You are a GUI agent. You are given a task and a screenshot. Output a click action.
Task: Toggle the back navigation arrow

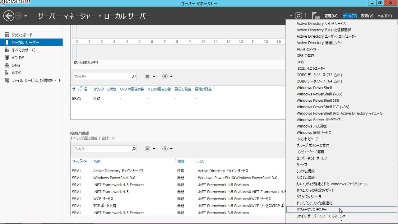(9, 16)
